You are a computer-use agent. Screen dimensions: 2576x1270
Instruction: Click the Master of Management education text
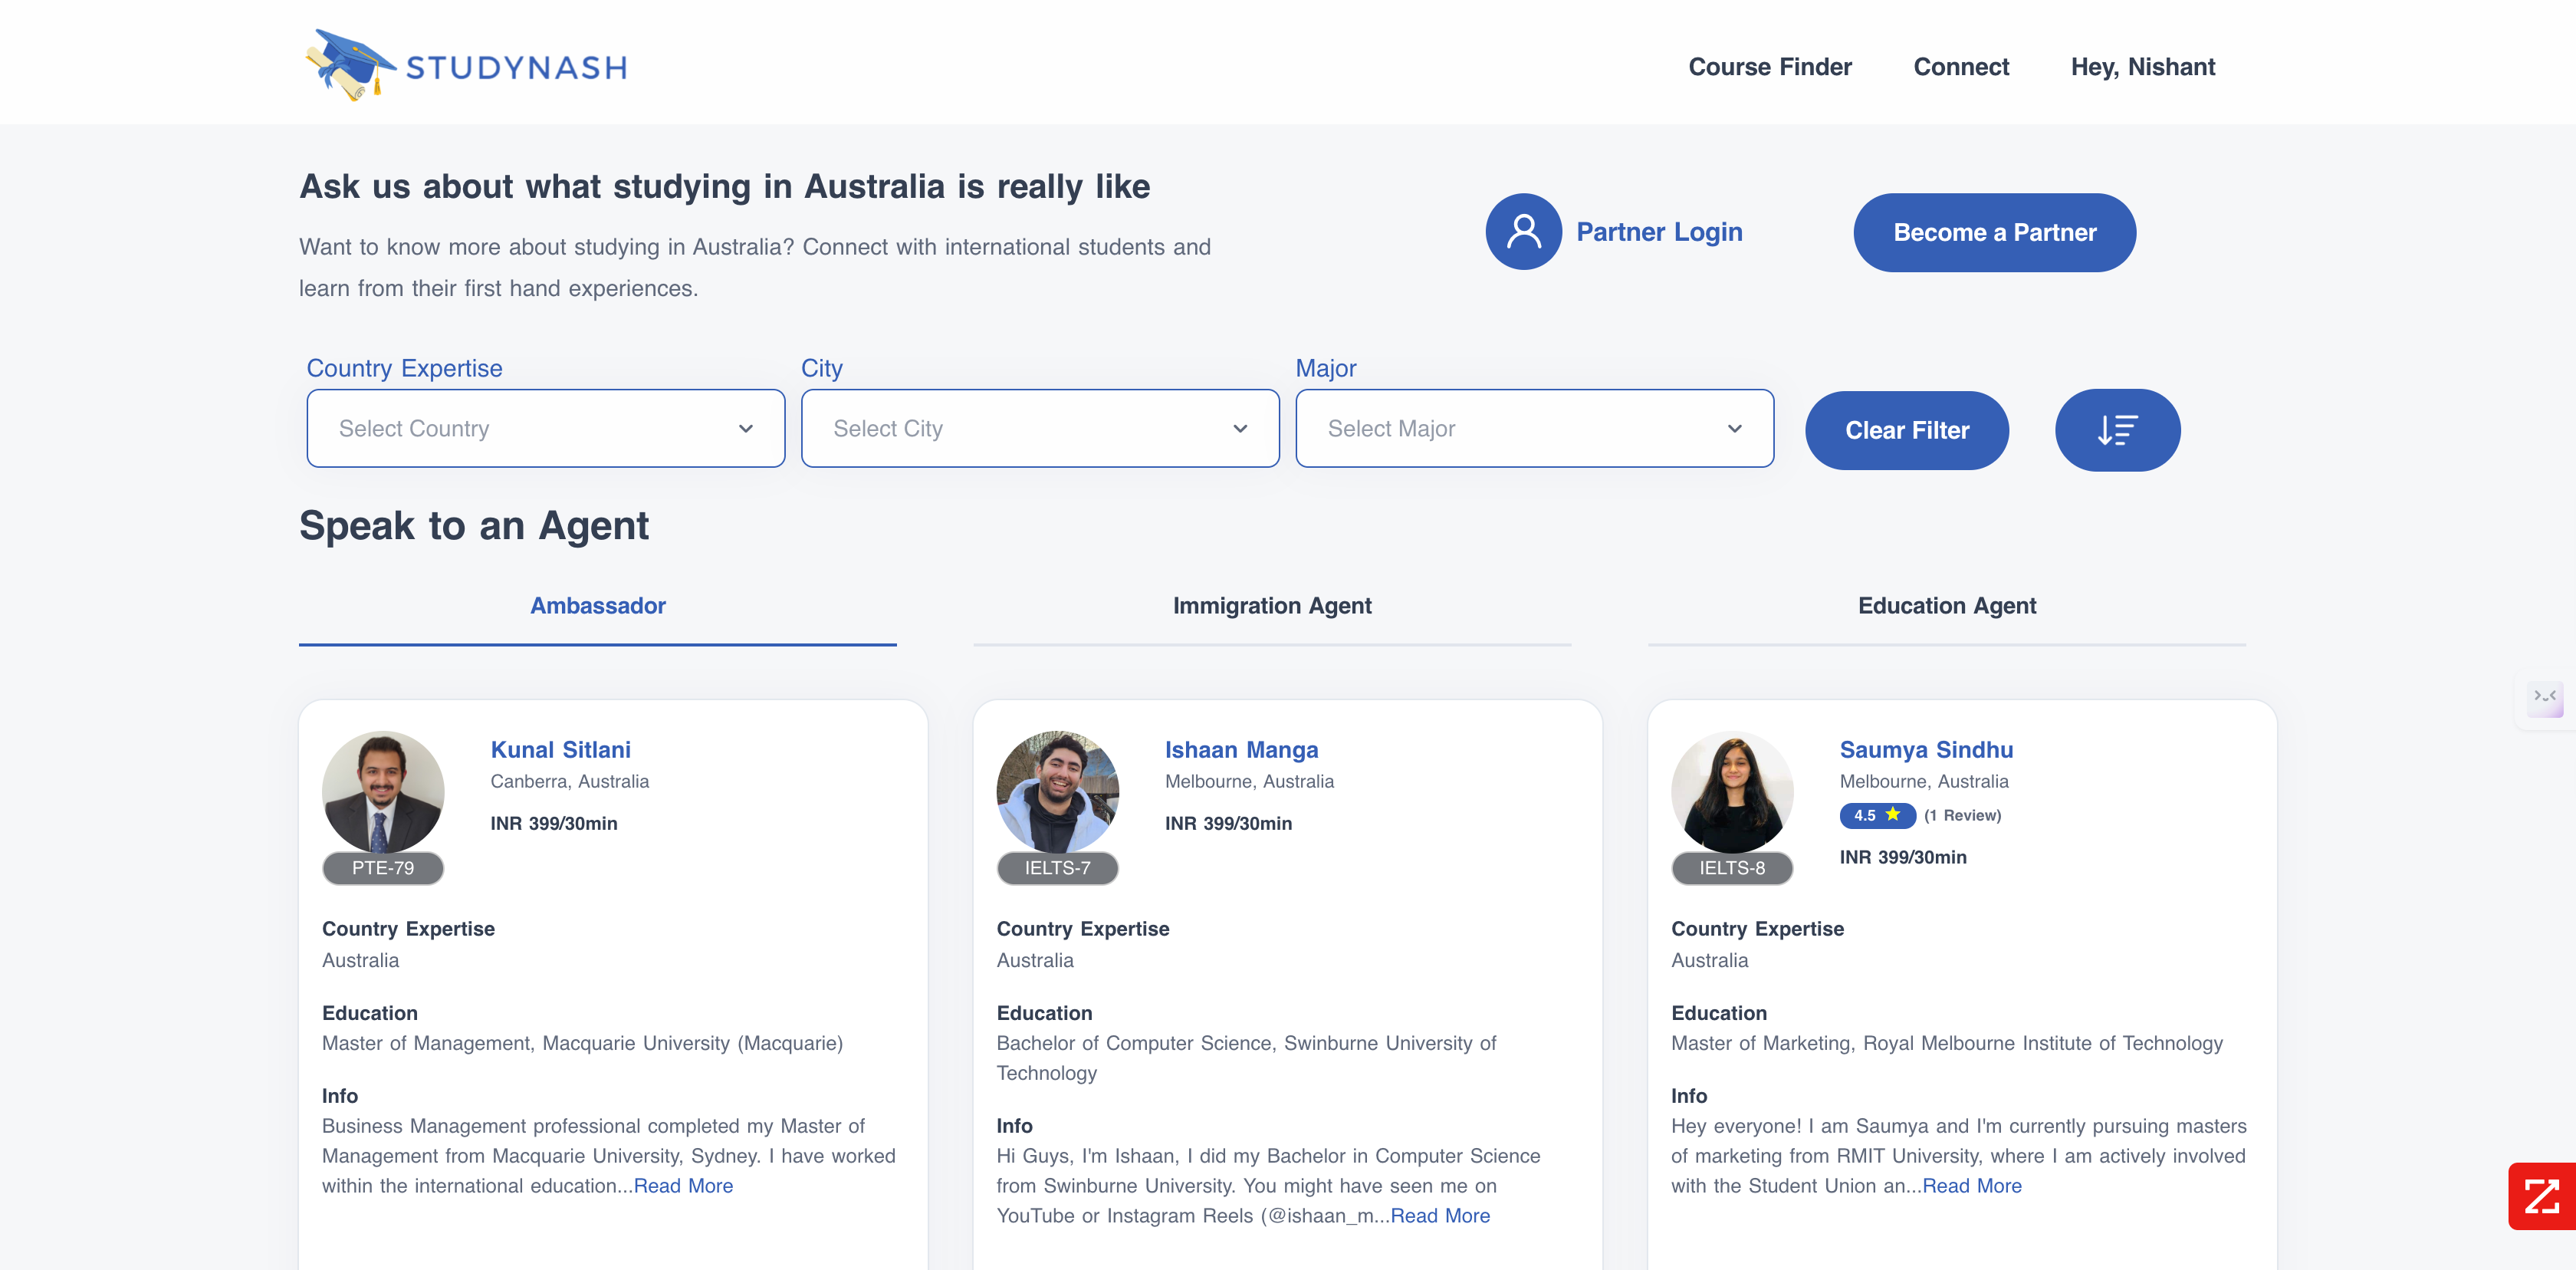coord(582,1043)
